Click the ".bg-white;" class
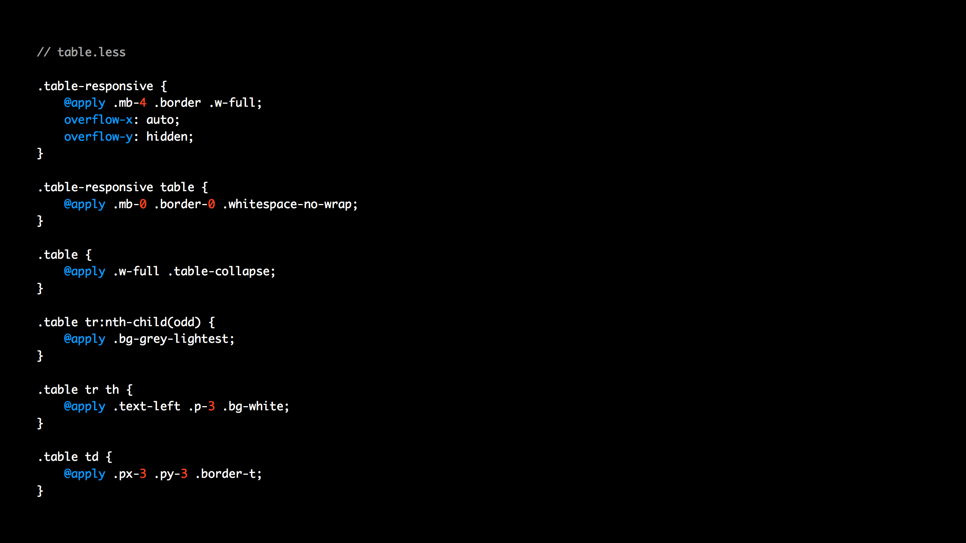 (x=255, y=406)
